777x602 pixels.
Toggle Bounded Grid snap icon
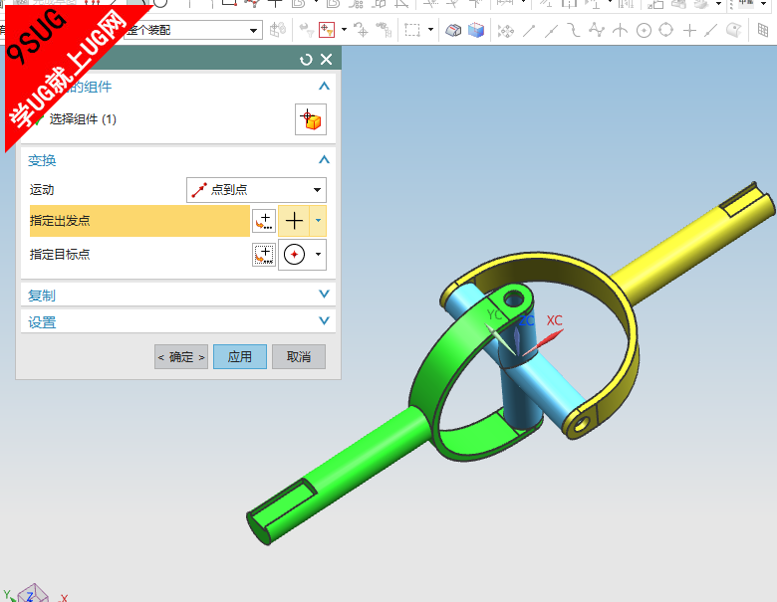coord(763,30)
